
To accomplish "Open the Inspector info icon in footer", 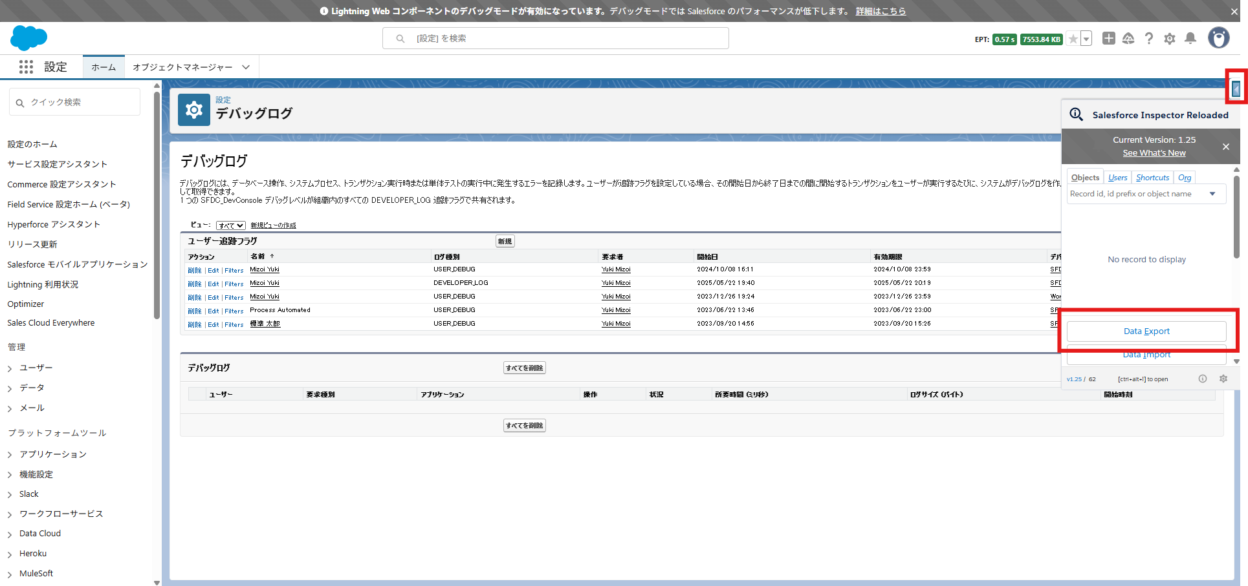I will (x=1203, y=379).
